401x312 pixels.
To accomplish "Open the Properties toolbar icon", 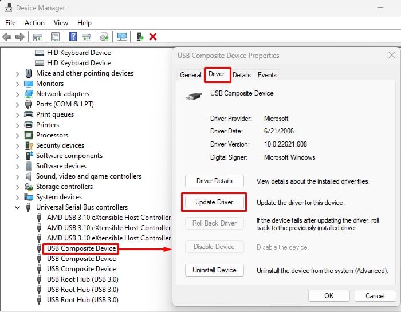I will [55, 37].
